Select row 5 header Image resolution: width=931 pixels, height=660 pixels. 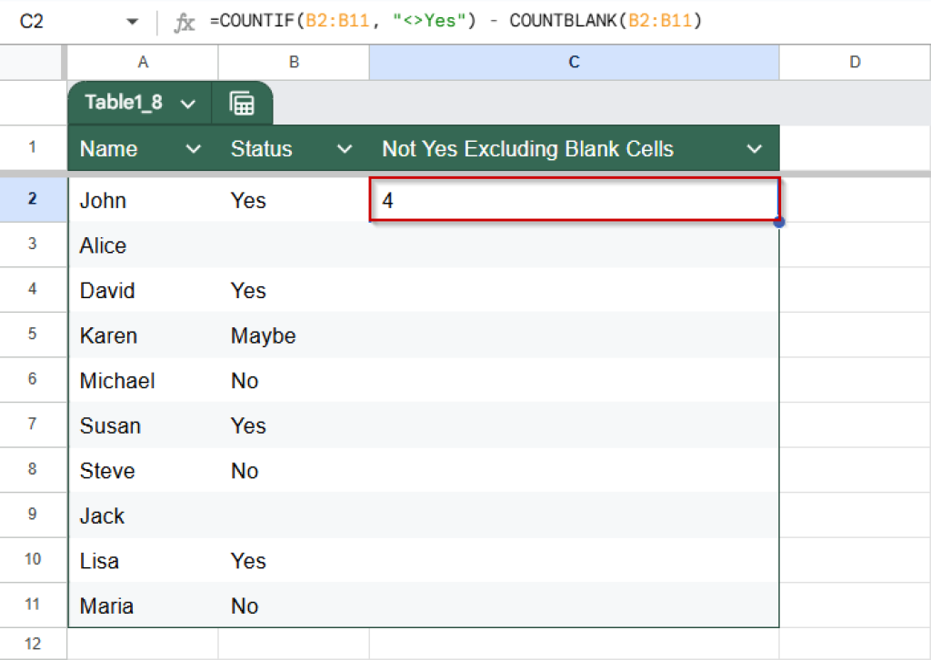[x=34, y=335]
